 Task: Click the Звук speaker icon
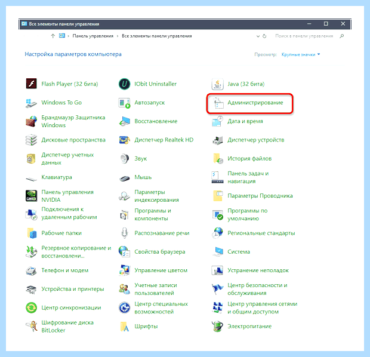pyautogui.click(x=124, y=159)
